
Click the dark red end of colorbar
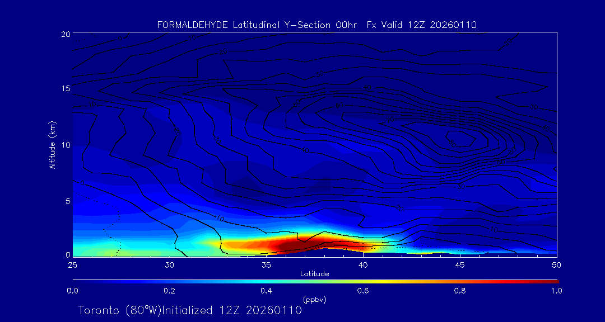[552, 281]
